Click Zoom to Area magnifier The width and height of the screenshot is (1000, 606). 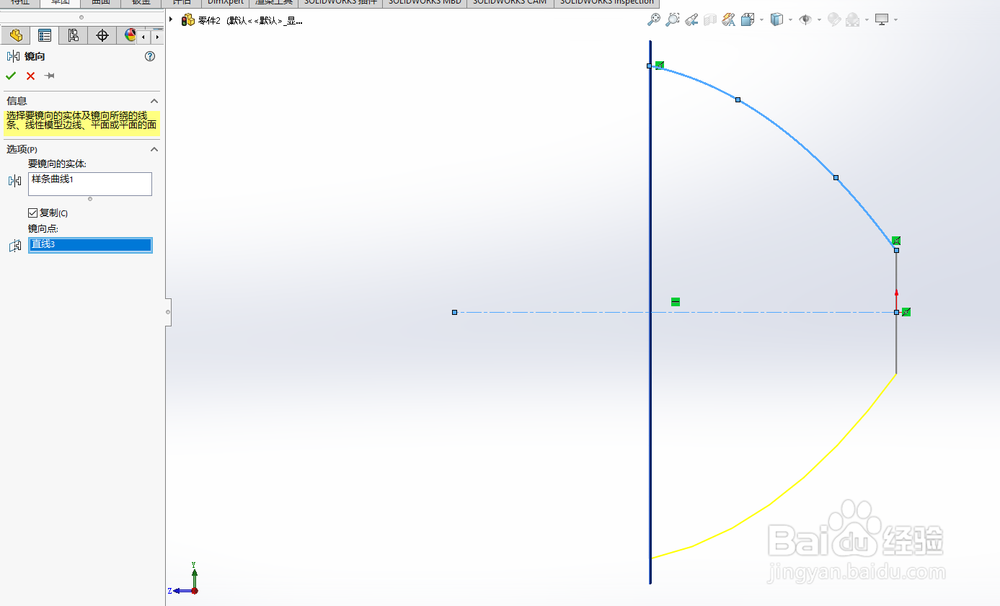tap(672, 20)
